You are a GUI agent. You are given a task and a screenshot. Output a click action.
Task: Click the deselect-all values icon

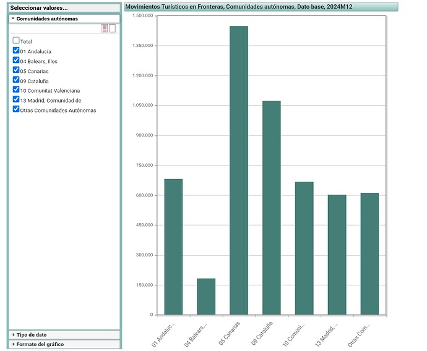[x=112, y=28]
